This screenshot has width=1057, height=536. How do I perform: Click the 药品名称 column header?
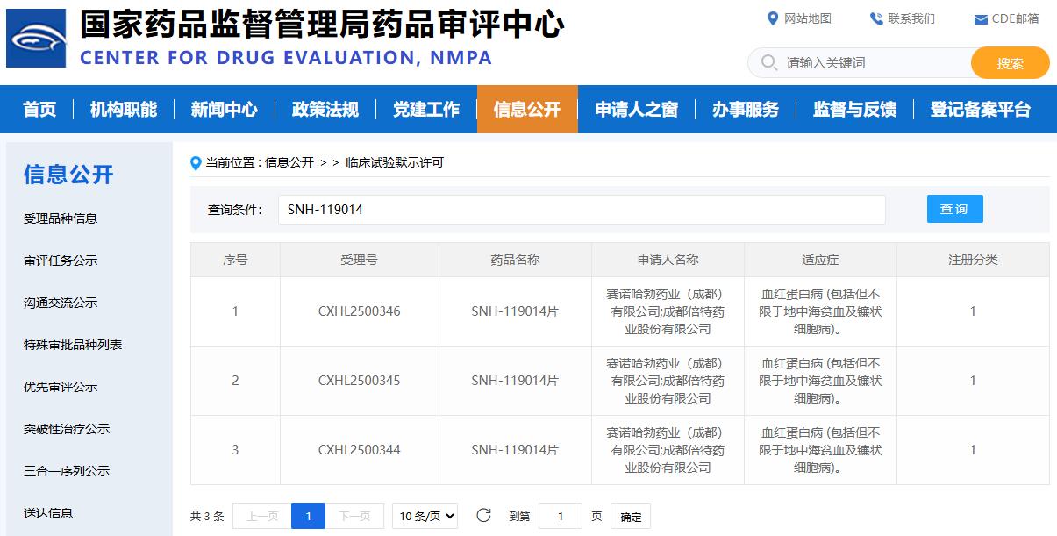coord(515,260)
